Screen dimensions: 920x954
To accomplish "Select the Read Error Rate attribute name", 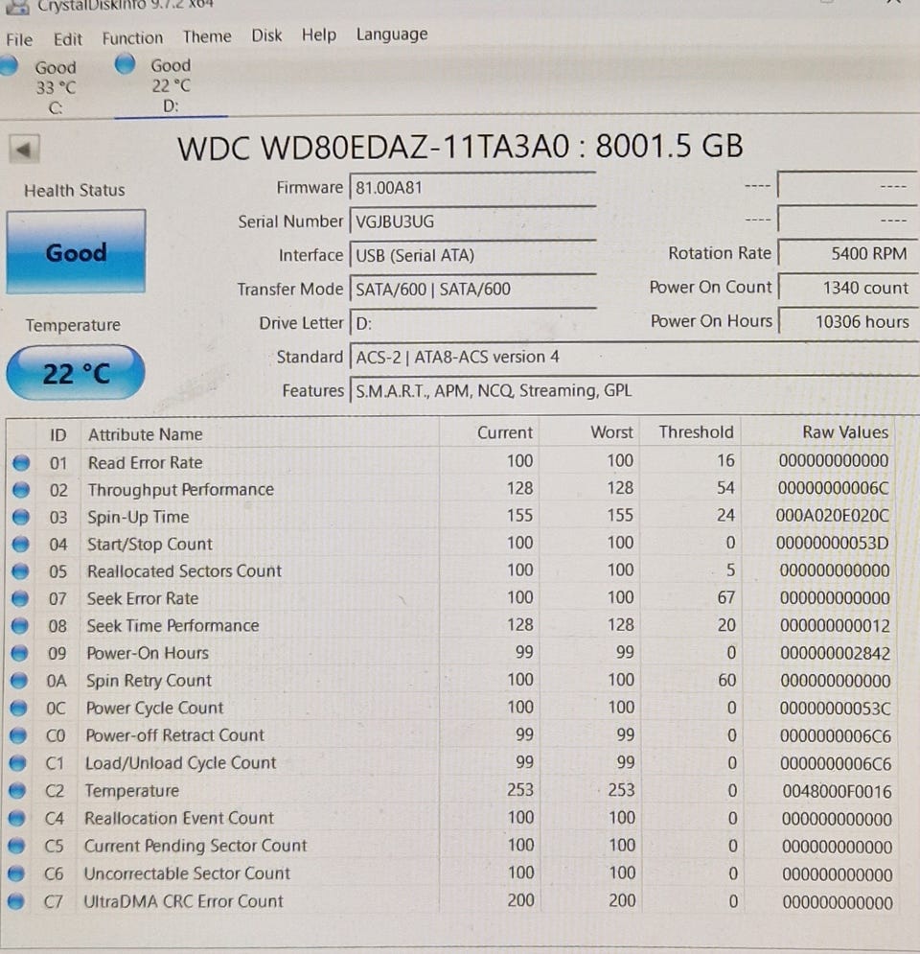I will pyautogui.click(x=146, y=462).
